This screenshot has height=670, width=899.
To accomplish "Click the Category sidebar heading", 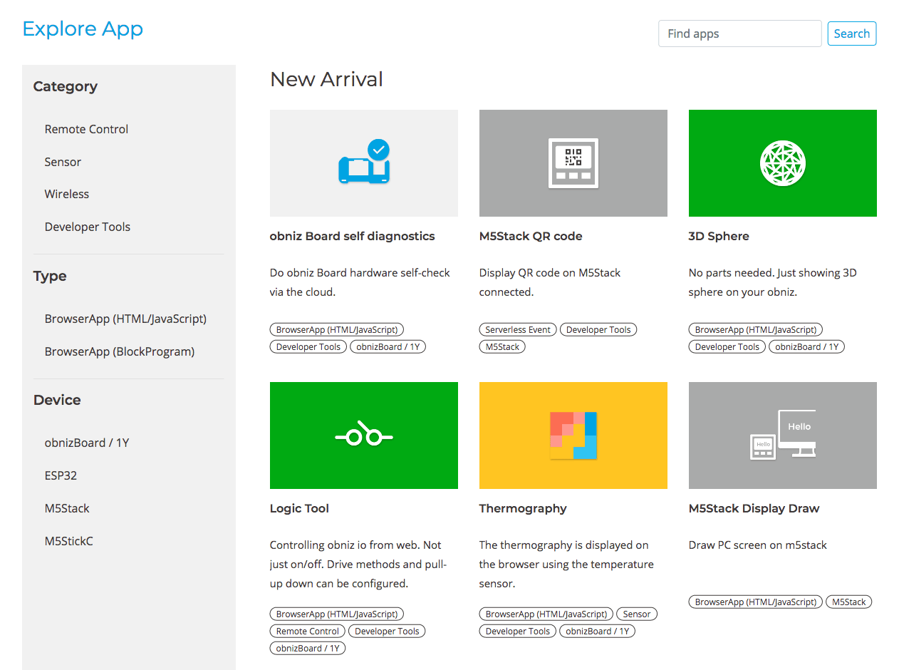I will pyautogui.click(x=66, y=86).
